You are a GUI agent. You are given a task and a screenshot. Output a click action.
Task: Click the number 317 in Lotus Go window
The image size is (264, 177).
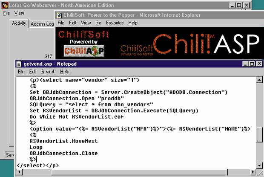[x=49, y=56]
